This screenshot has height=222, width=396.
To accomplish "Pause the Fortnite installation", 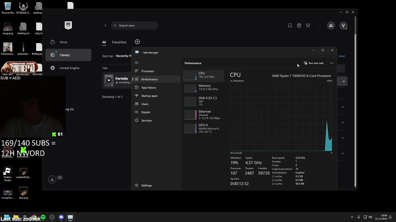I will (117, 83).
